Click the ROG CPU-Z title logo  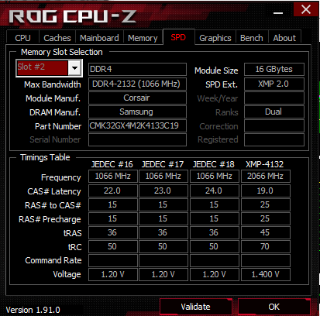tap(73, 16)
